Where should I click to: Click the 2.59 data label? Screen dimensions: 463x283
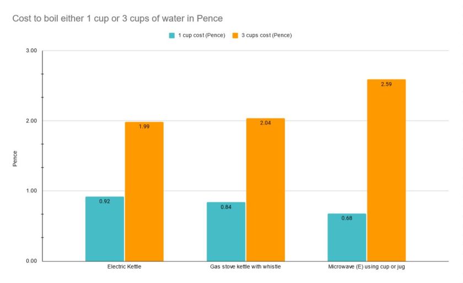pos(386,84)
